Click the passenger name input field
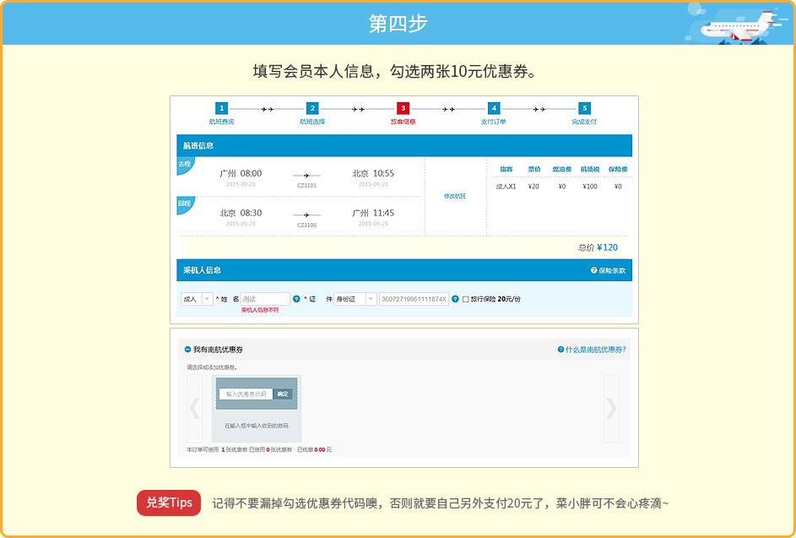The image size is (796, 538). tap(265, 299)
